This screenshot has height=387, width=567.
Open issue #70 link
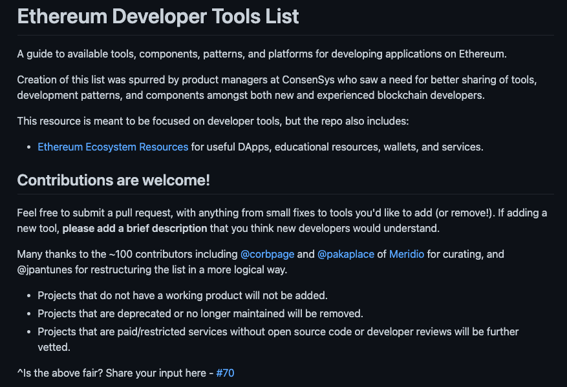pos(225,373)
